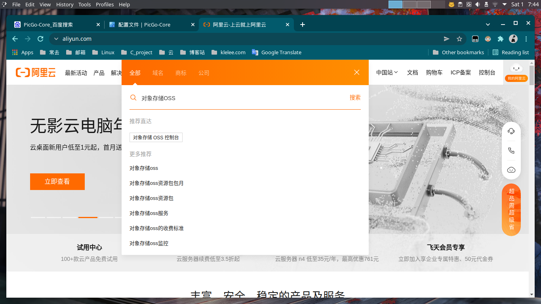Open the tab search dropdown arrow

click(488, 25)
